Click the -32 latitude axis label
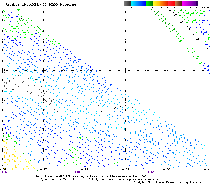This screenshot has height=184, width=210. click(x=3, y=39)
